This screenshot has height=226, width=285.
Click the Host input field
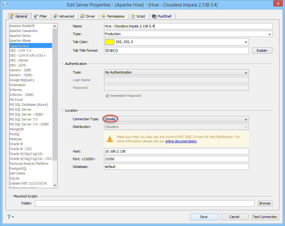[x=176, y=151]
